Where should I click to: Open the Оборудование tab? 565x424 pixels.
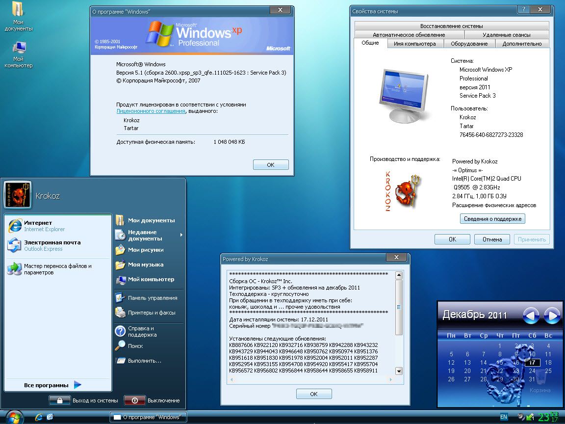tap(469, 44)
